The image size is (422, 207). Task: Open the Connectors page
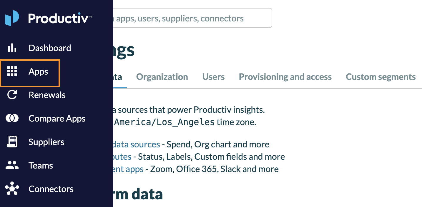pyautogui.click(x=51, y=189)
